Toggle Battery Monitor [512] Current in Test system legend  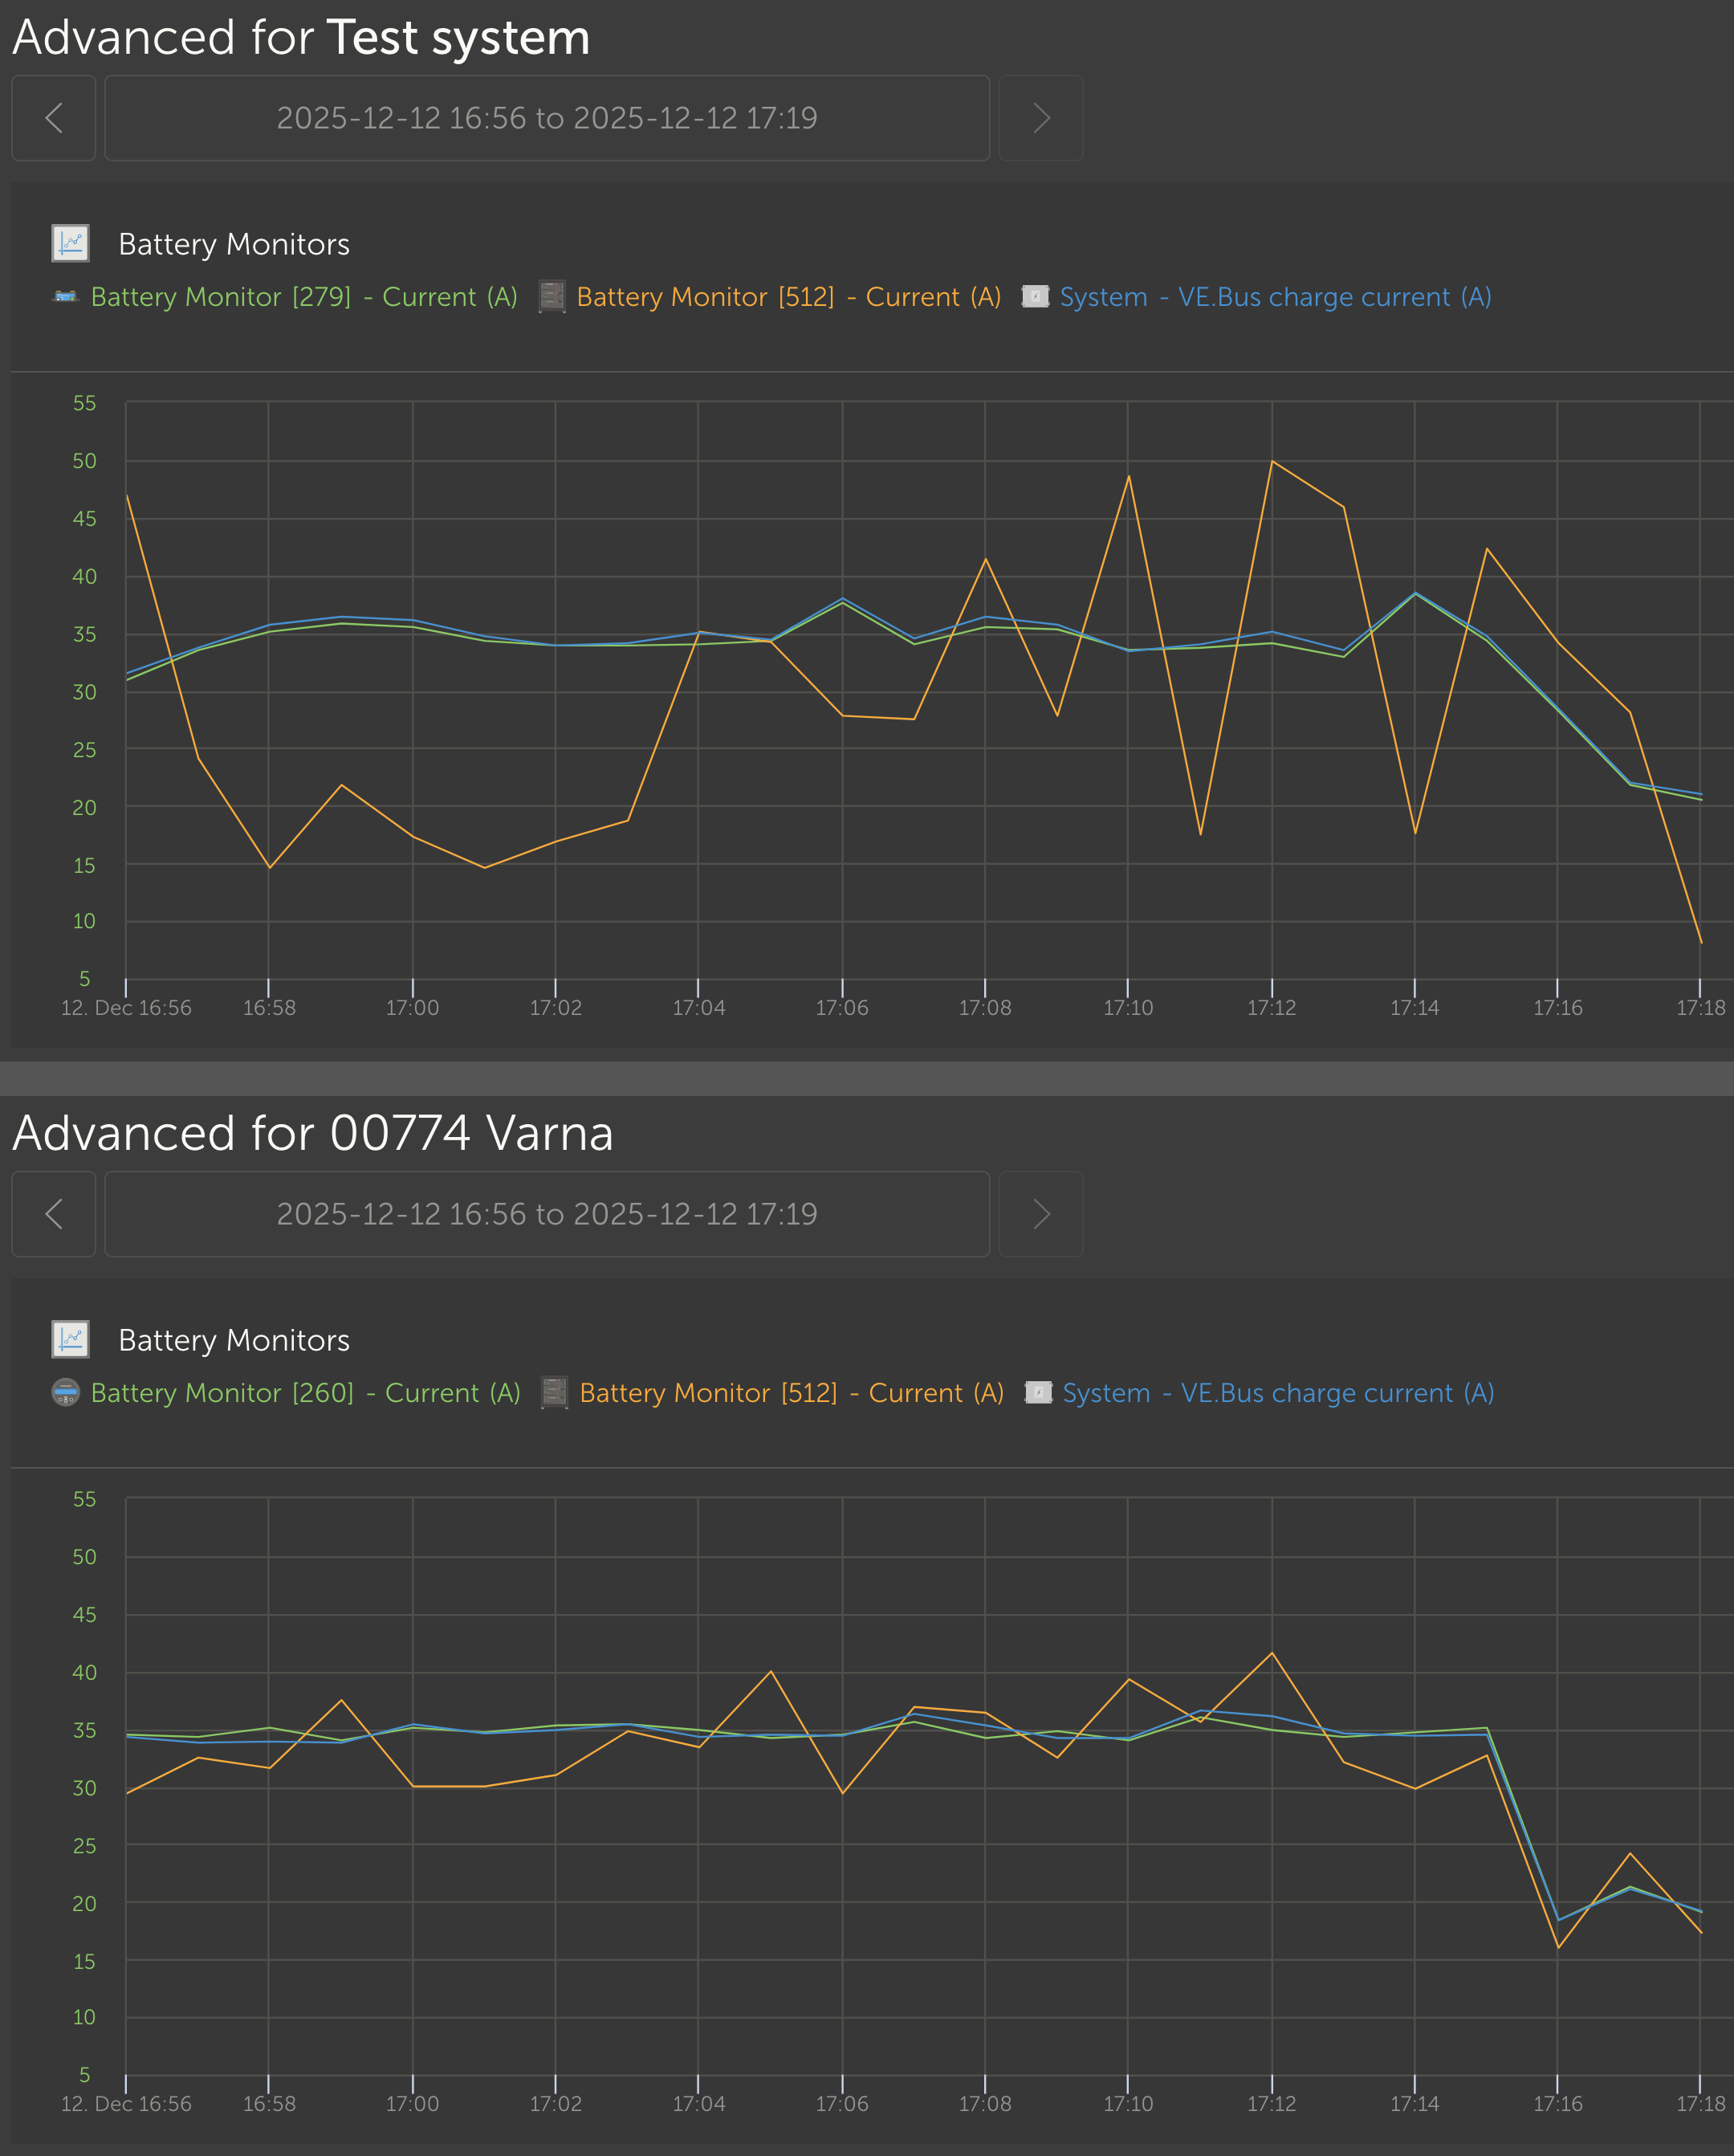click(788, 297)
